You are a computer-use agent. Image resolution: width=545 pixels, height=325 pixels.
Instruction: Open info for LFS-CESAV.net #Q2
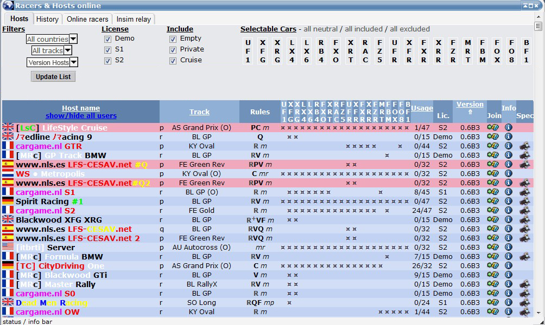tap(509, 183)
